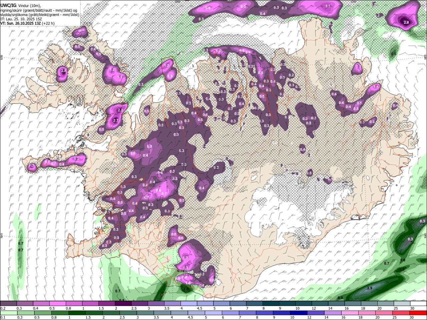427x320 pixels.
Task: Pick the bright red 30 swatch, lower legend
Action: tap(418, 313)
